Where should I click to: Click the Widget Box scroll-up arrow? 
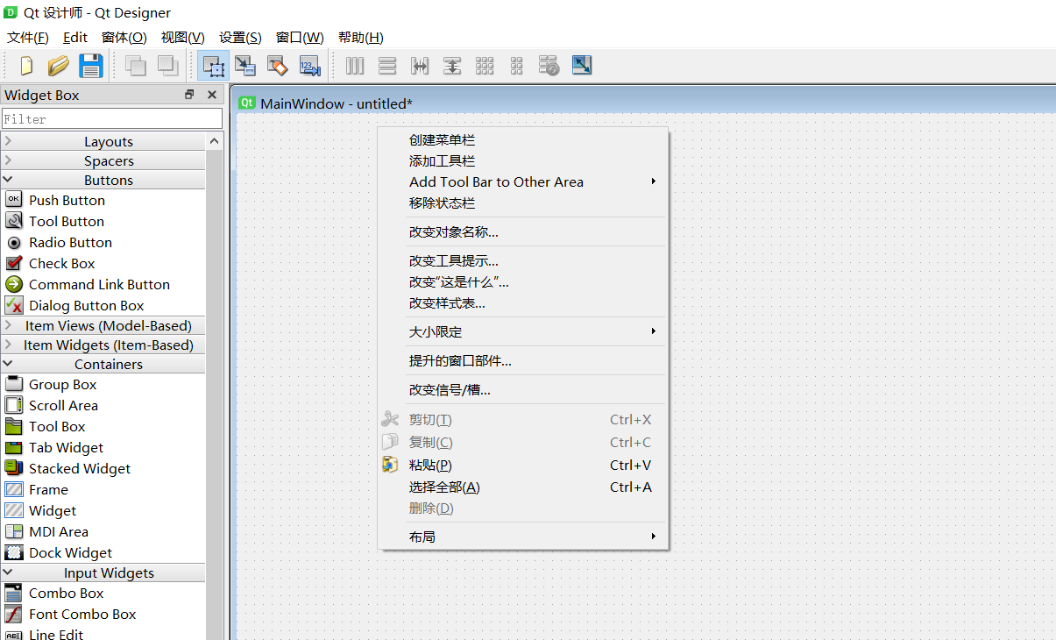coord(215,141)
